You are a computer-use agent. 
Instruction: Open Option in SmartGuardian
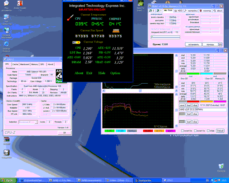115,73
